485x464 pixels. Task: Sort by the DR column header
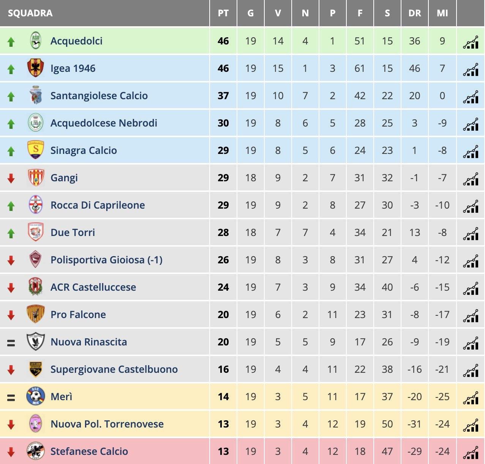[x=415, y=13]
